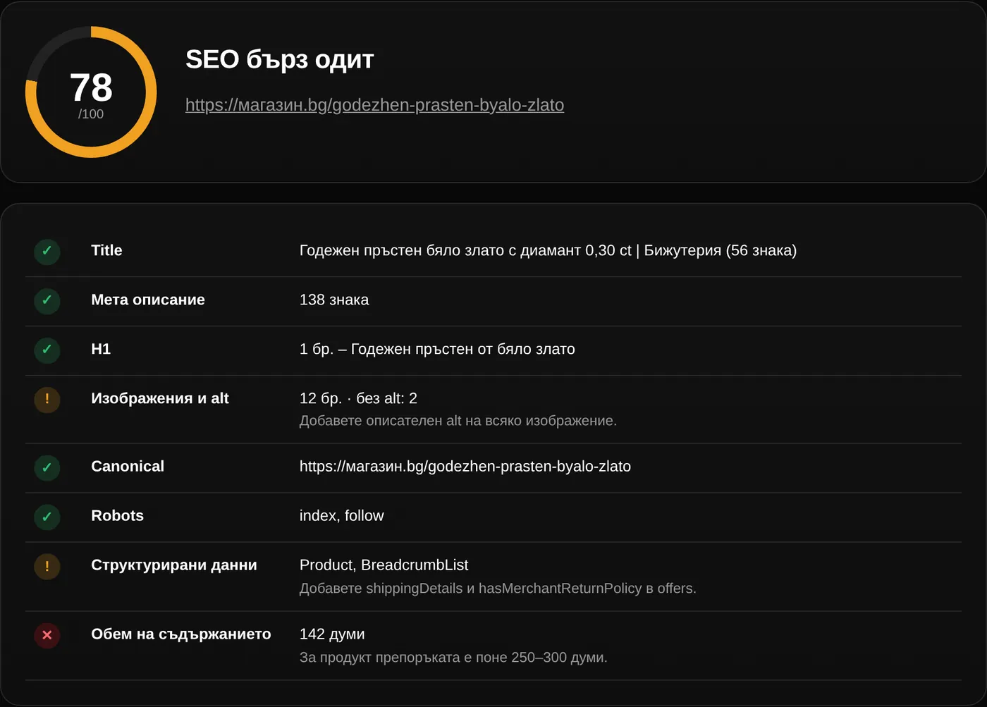This screenshot has height=707, width=987.
Task: Click the hint 'За продукт препоръката е поне 250–300 думи.'
Action: (x=453, y=658)
